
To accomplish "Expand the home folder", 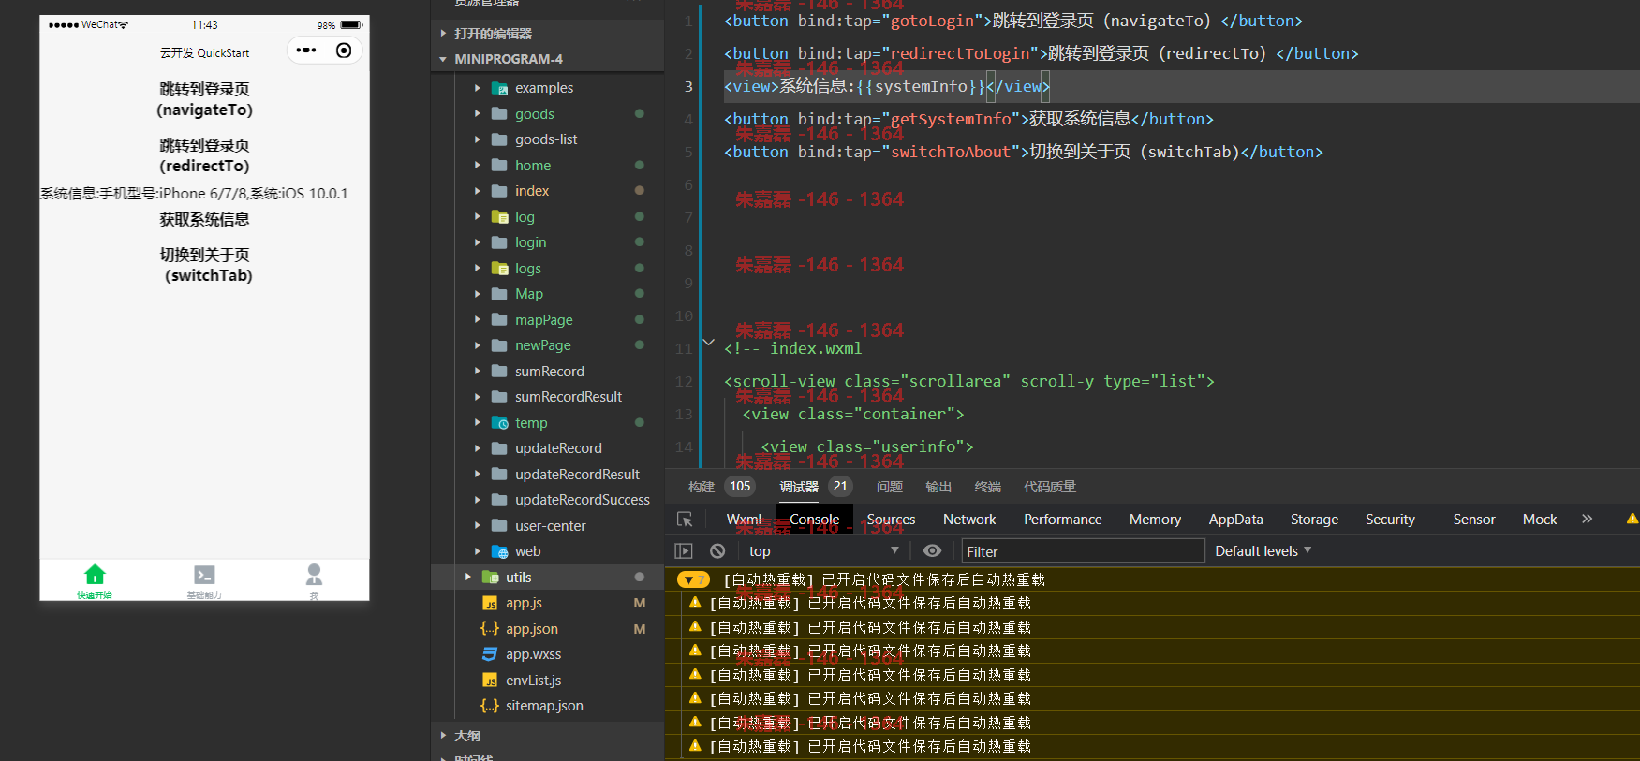I will coord(478,166).
